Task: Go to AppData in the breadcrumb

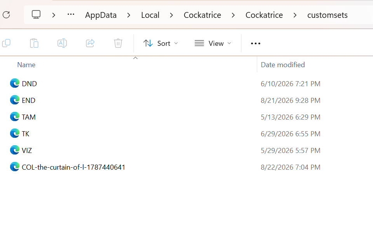Action: tap(101, 15)
